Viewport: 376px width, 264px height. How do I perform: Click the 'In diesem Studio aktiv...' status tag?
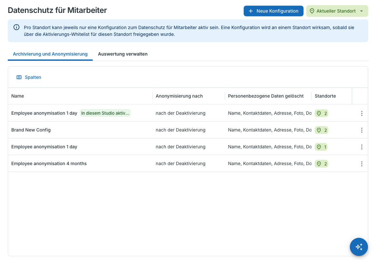pos(105,113)
